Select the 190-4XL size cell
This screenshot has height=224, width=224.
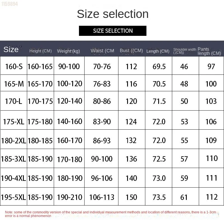pos(13,178)
